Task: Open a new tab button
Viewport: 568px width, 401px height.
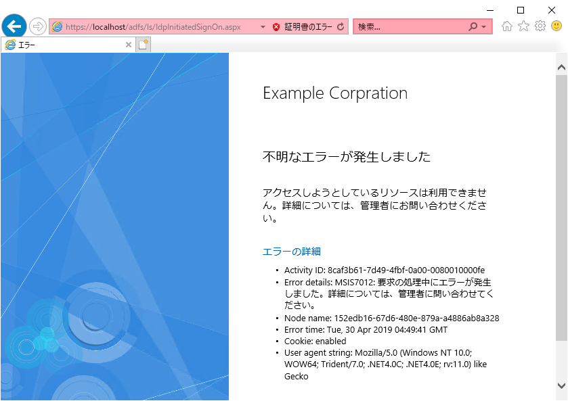Action: click(144, 45)
